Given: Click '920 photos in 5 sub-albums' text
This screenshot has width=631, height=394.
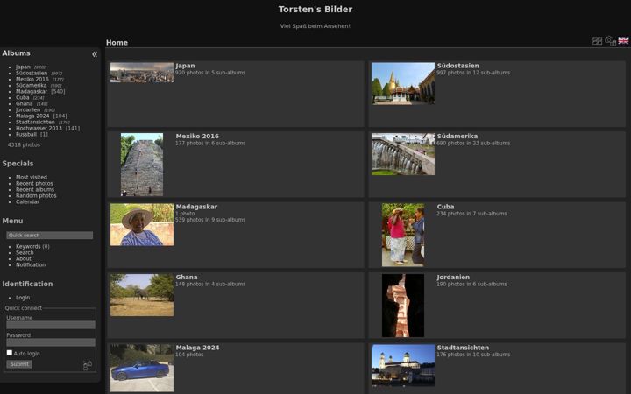Looking at the screenshot, I should click(x=210, y=73).
